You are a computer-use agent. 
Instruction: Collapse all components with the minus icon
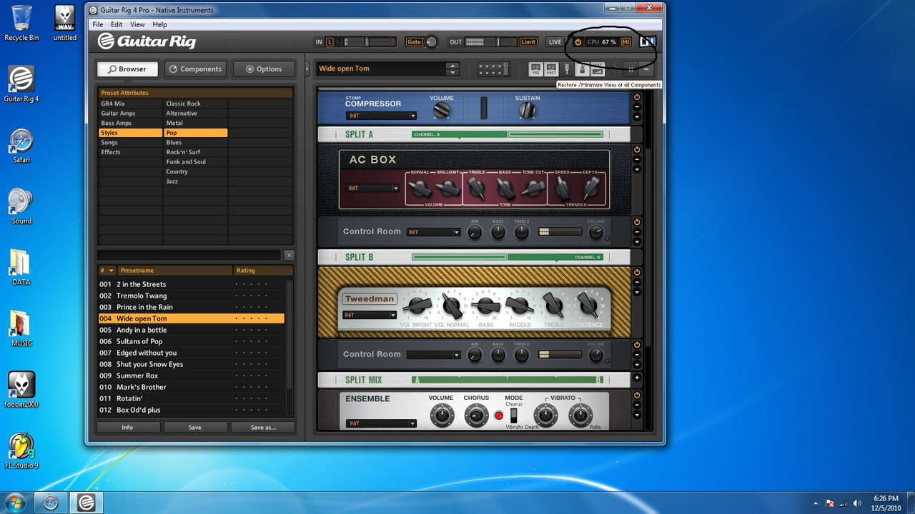tap(646, 69)
